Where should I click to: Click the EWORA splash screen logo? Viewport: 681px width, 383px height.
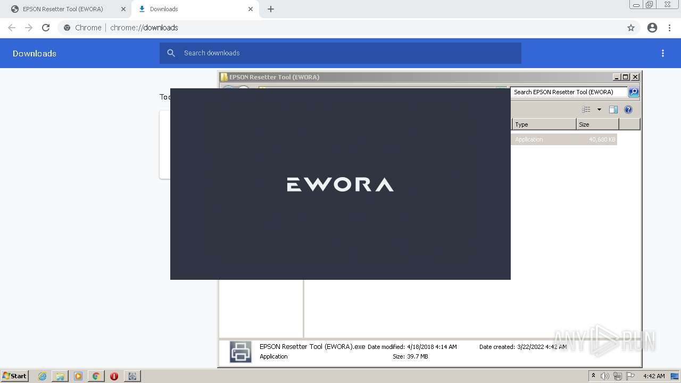[x=340, y=185]
